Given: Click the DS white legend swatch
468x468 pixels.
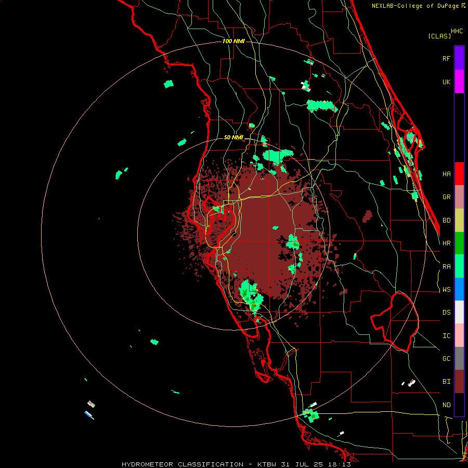Looking at the screenshot, I should tap(459, 312).
